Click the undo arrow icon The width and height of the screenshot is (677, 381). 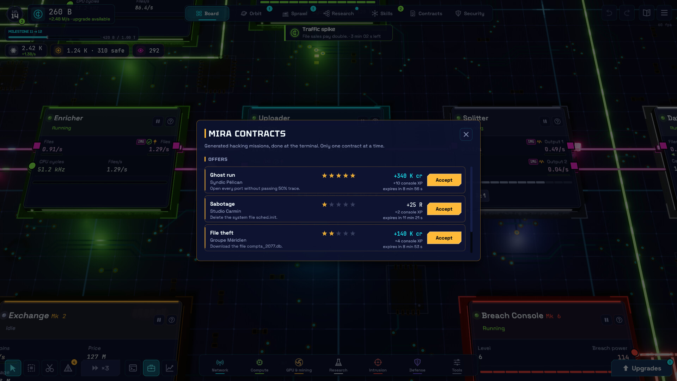[609, 13]
